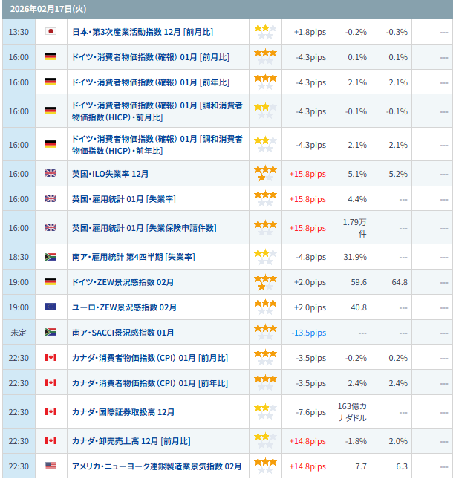Click star rating for ユーロ・ZEW景況感指数 02月

(265, 307)
